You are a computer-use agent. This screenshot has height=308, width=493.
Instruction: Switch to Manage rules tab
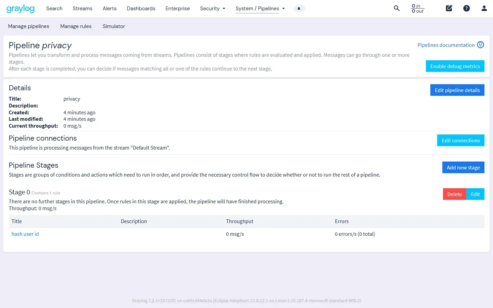tap(76, 26)
